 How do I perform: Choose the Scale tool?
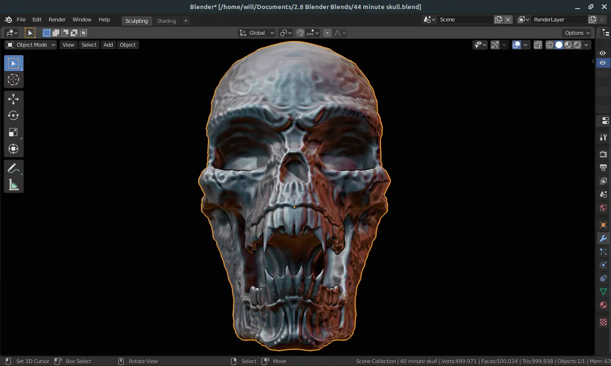tap(13, 132)
